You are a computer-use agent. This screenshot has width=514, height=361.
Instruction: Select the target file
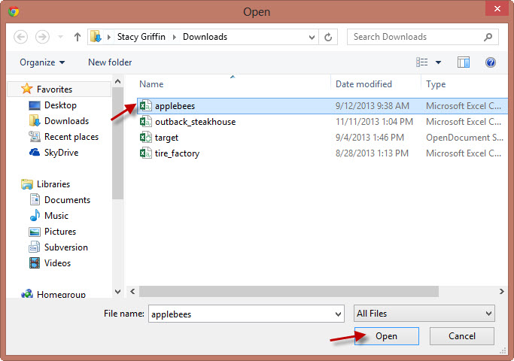(x=166, y=138)
